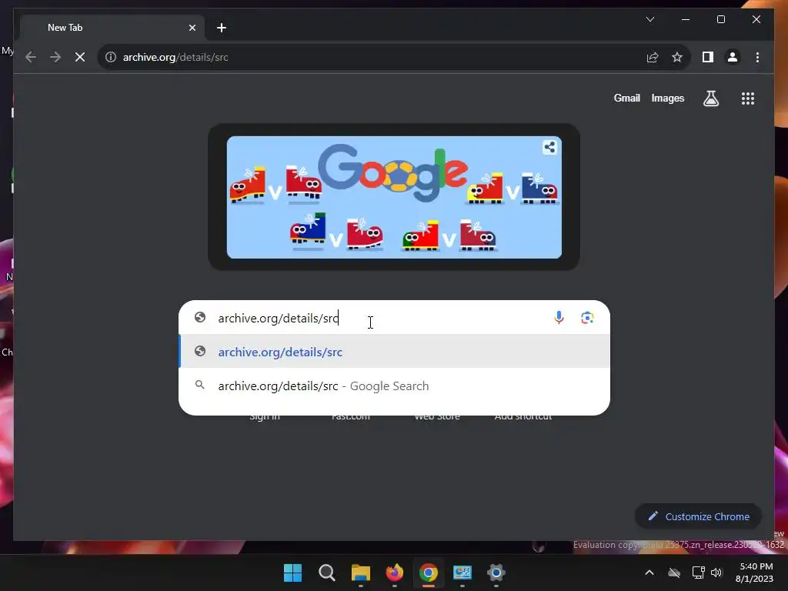788x591 pixels.
Task: Select the Google Search suggestion
Action: coord(395,386)
